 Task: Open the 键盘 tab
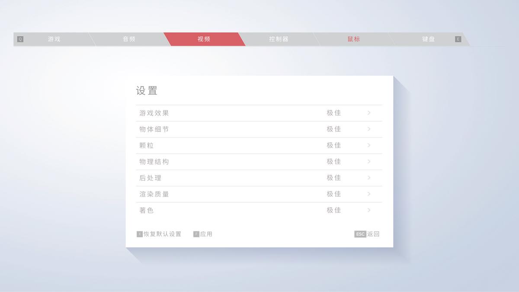428,39
